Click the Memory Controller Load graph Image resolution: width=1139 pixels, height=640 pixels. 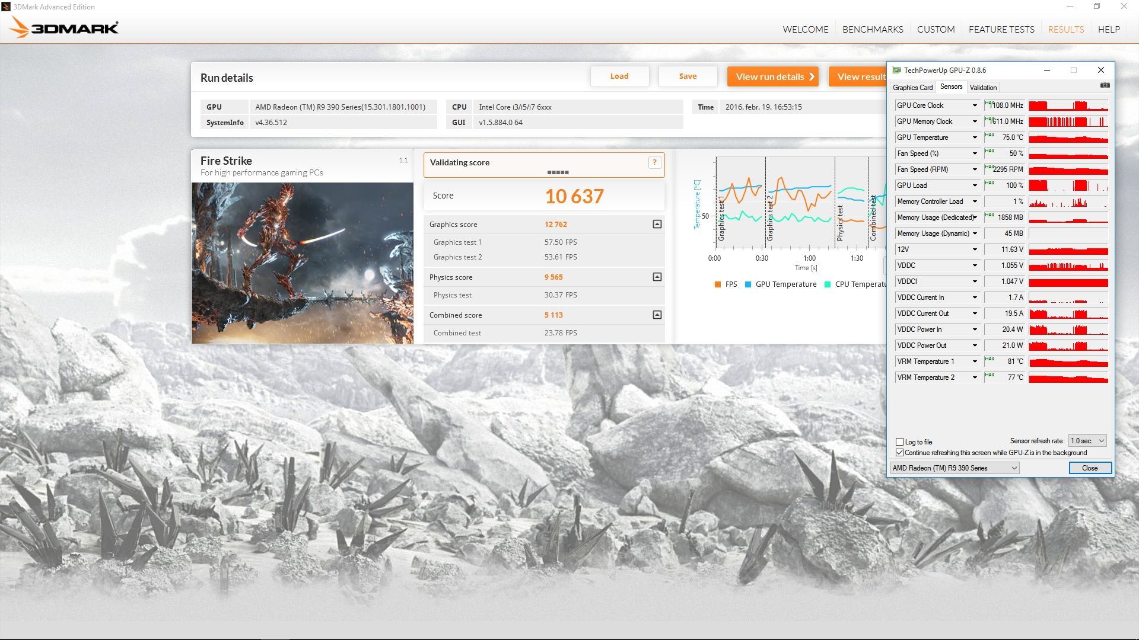pyautogui.click(x=1068, y=201)
